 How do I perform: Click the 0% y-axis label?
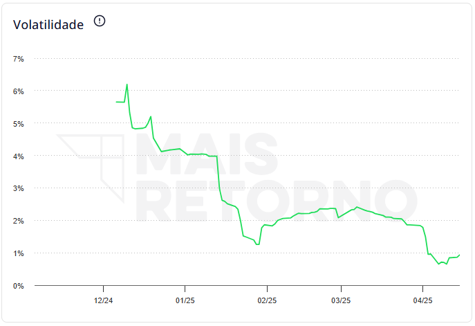[19, 286]
